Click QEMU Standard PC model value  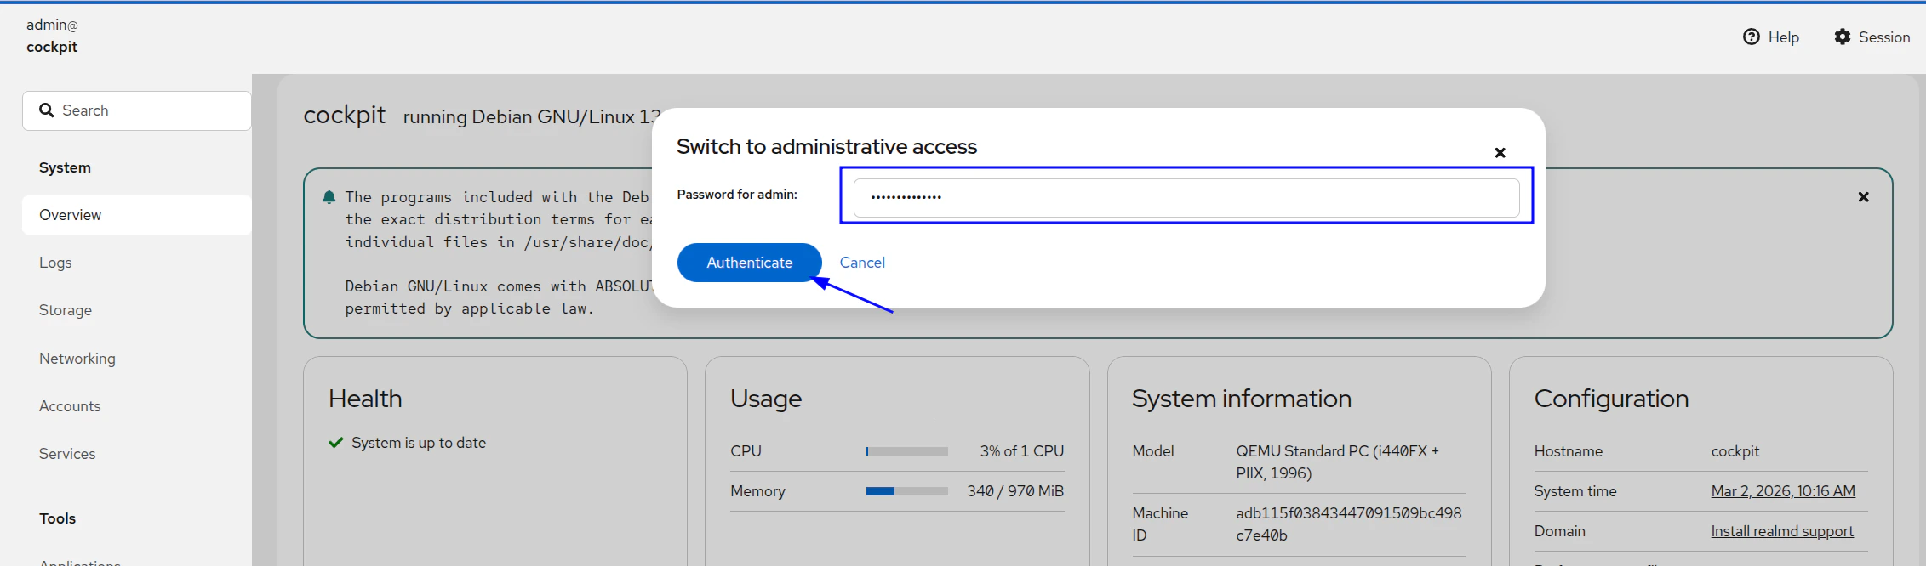(x=1338, y=462)
